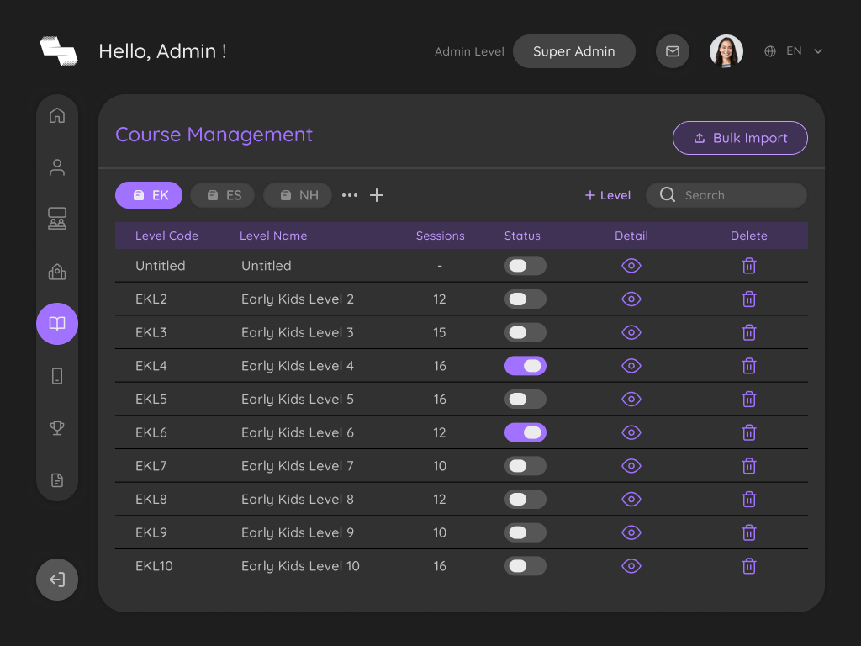Click the admin profile avatar
This screenshot has height=646, width=861.
click(x=726, y=51)
